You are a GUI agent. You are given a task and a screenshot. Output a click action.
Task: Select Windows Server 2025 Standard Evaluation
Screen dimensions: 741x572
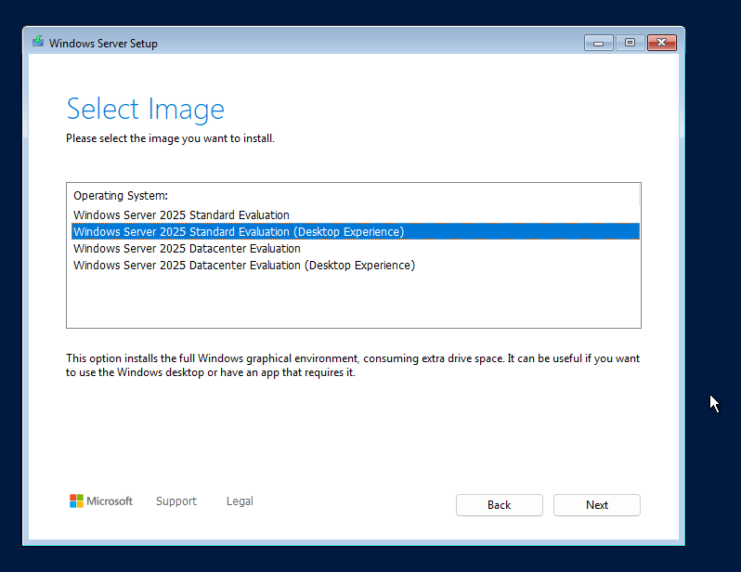pyautogui.click(x=356, y=215)
